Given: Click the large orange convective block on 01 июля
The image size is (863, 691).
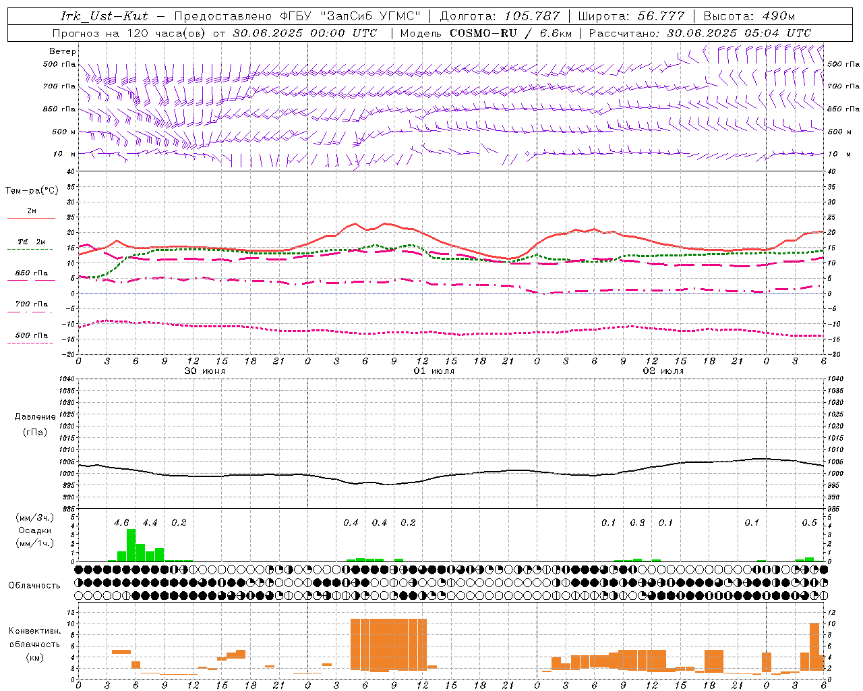Looking at the screenshot, I should point(388,644).
